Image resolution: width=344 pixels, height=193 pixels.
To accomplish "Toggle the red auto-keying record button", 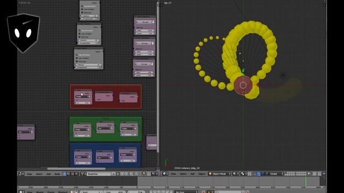I will [x=203, y=192].
